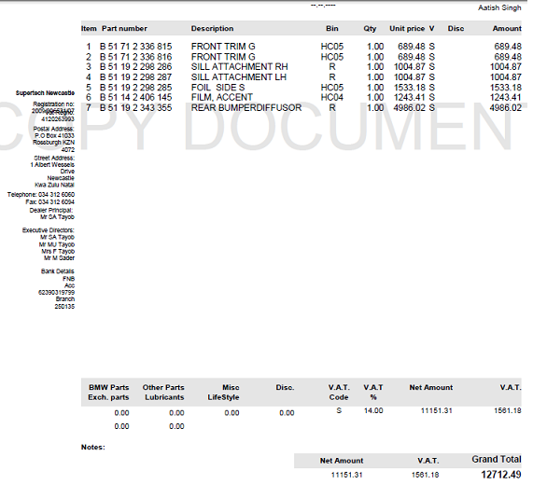Click the Bank Details label
The image size is (533, 484).
click(x=58, y=271)
